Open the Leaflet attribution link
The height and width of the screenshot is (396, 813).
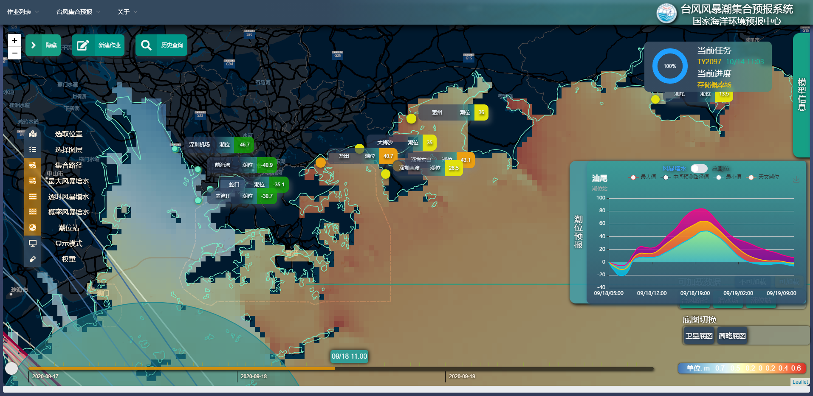(x=800, y=382)
